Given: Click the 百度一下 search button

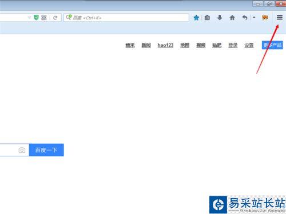Looking at the screenshot, I should 46,150.
